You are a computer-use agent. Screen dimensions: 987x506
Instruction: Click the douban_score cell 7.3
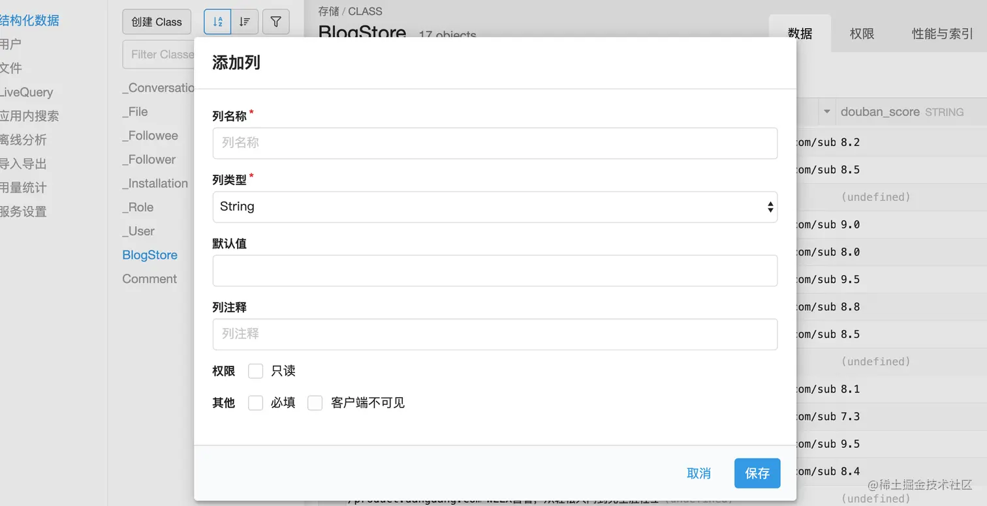(x=850, y=417)
